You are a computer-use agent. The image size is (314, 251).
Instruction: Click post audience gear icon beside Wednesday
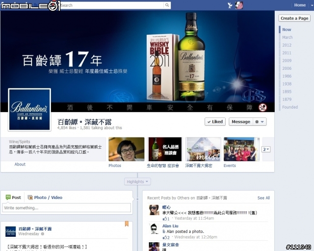[42, 234]
